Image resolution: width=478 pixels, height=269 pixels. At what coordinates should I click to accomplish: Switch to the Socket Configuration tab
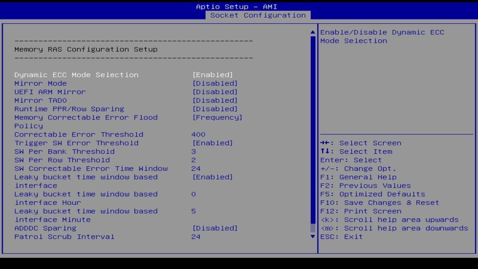coord(258,15)
